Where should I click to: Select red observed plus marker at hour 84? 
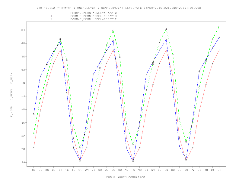tap(219, 50)
